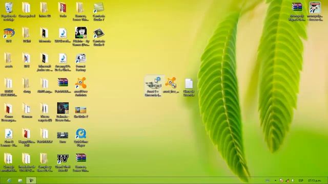Screen dimensions: 328x184
Task: Open the Monopoly game shortcut icon
Action: [x=315, y=11]
